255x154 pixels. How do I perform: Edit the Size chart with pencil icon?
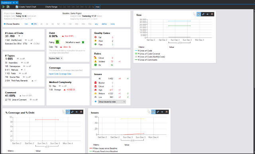click(x=203, y=14)
